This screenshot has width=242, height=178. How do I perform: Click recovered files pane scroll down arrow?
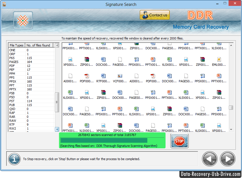click(x=231, y=130)
